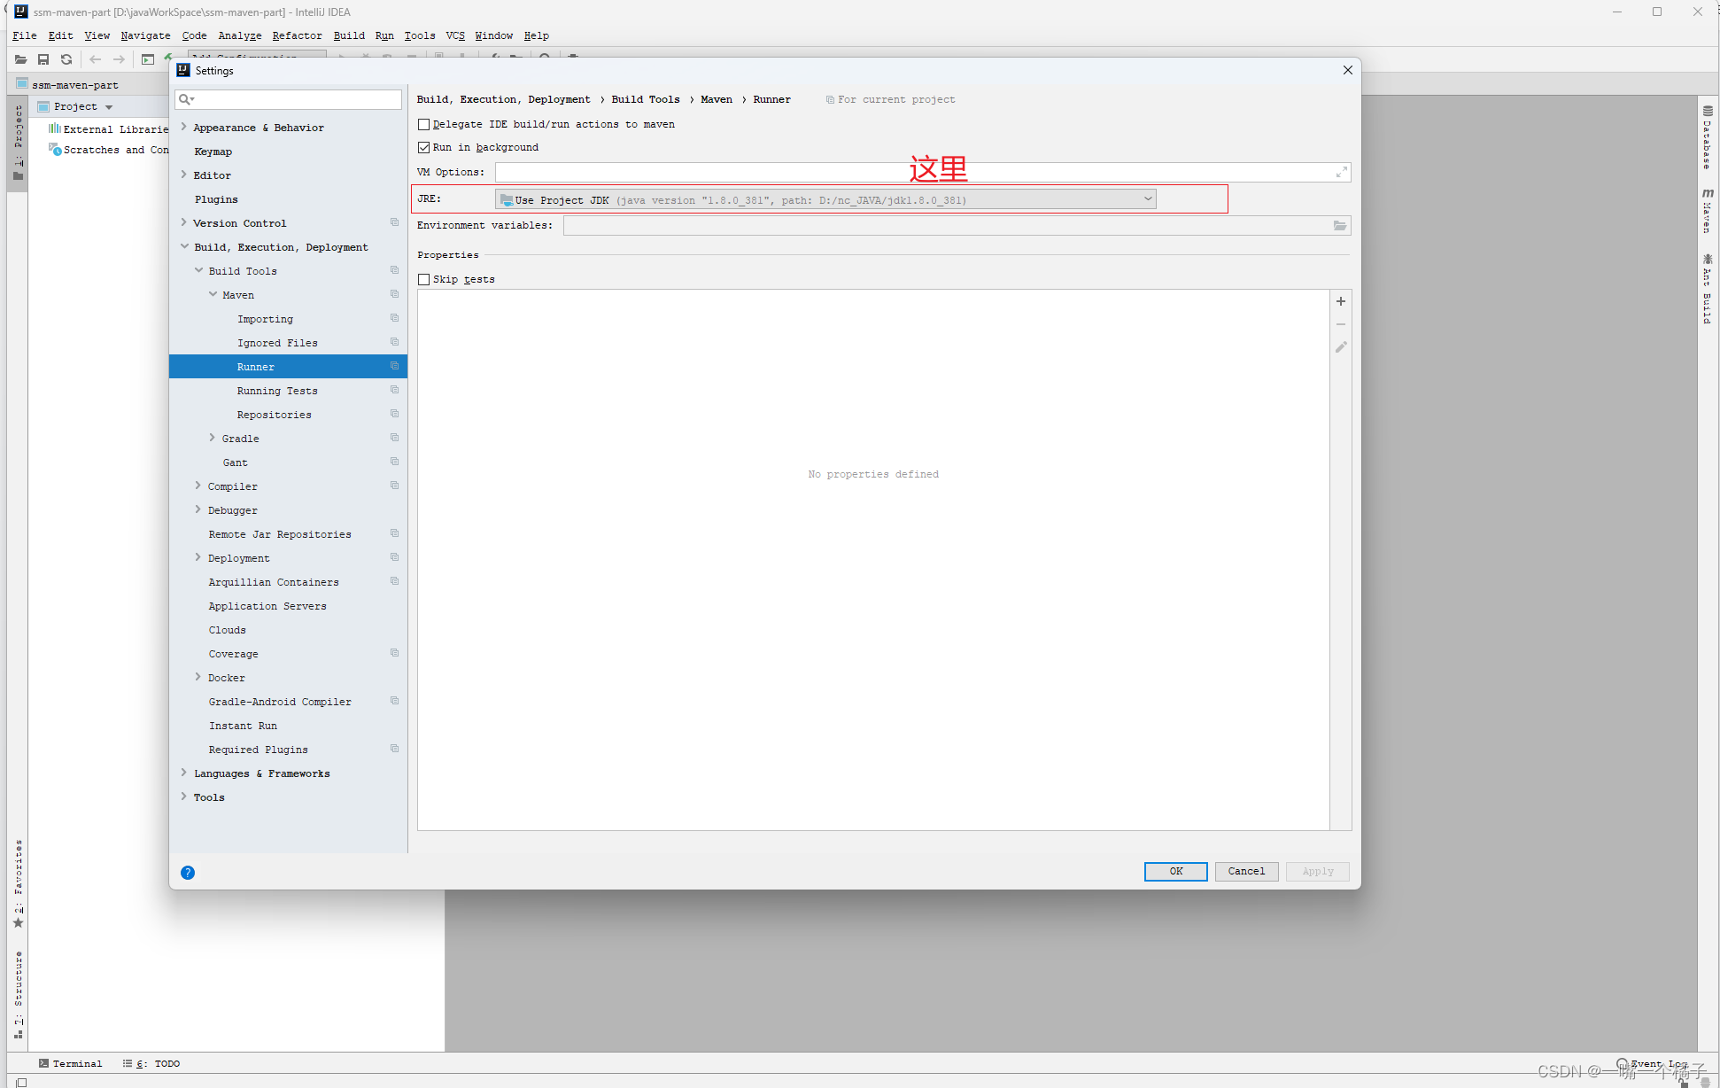This screenshot has width=1720, height=1088.
Task: Click the edit property icon in Properties
Action: pyautogui.click(x=1340, y=348)
